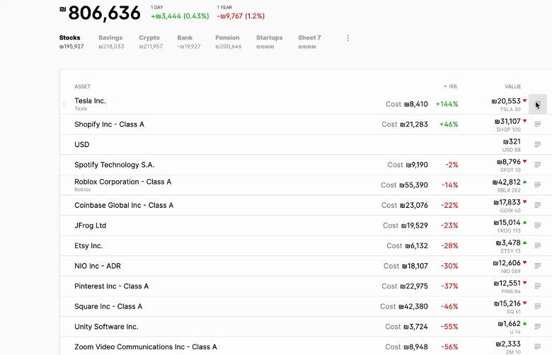
Task: Open the Roblox Corporation row menu icon
Action: pyautogui.click(x=538, y=185)
